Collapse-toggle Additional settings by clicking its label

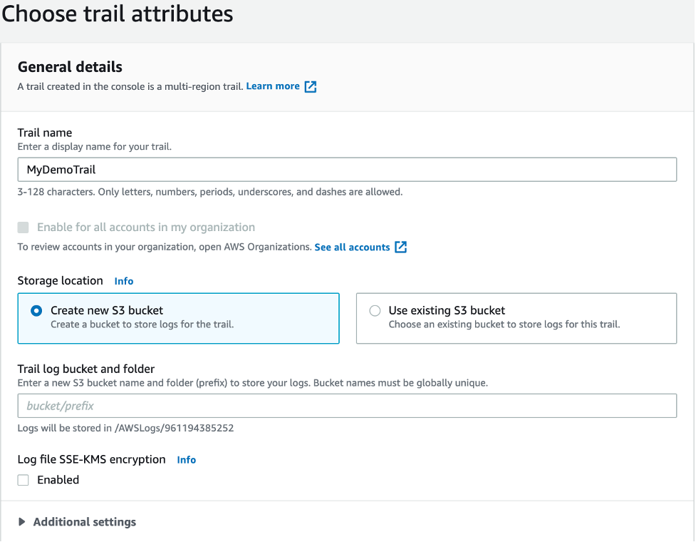[x=83, y=521]
